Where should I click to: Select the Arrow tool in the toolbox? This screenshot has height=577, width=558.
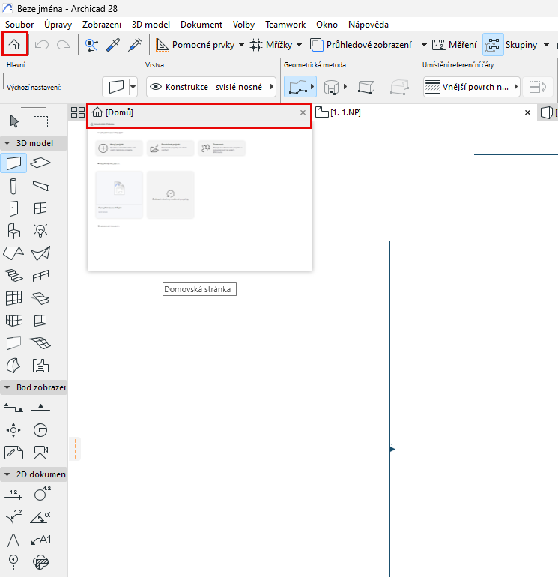coord(14,121)
